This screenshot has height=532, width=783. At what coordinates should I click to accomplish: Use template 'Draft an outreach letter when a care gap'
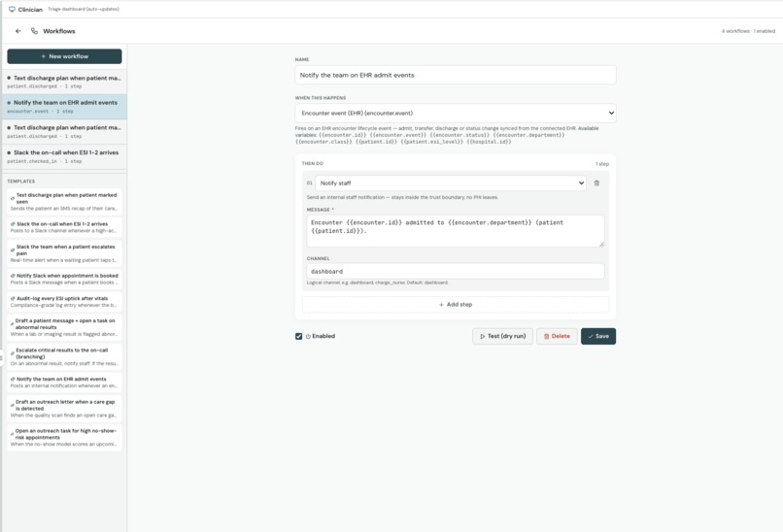[64, 409]
